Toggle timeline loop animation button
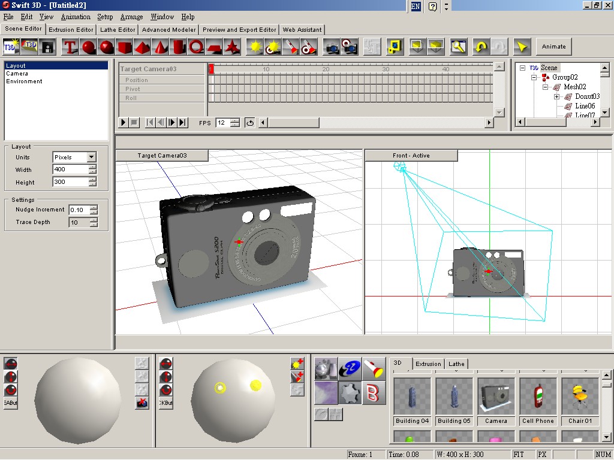 [250, 123]
